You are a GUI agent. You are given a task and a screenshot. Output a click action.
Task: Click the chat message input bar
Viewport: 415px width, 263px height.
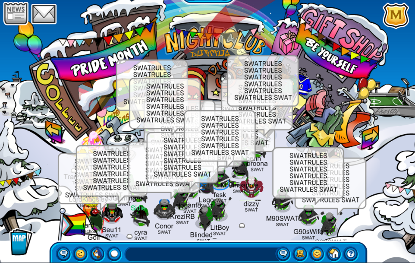click(200, 254)
